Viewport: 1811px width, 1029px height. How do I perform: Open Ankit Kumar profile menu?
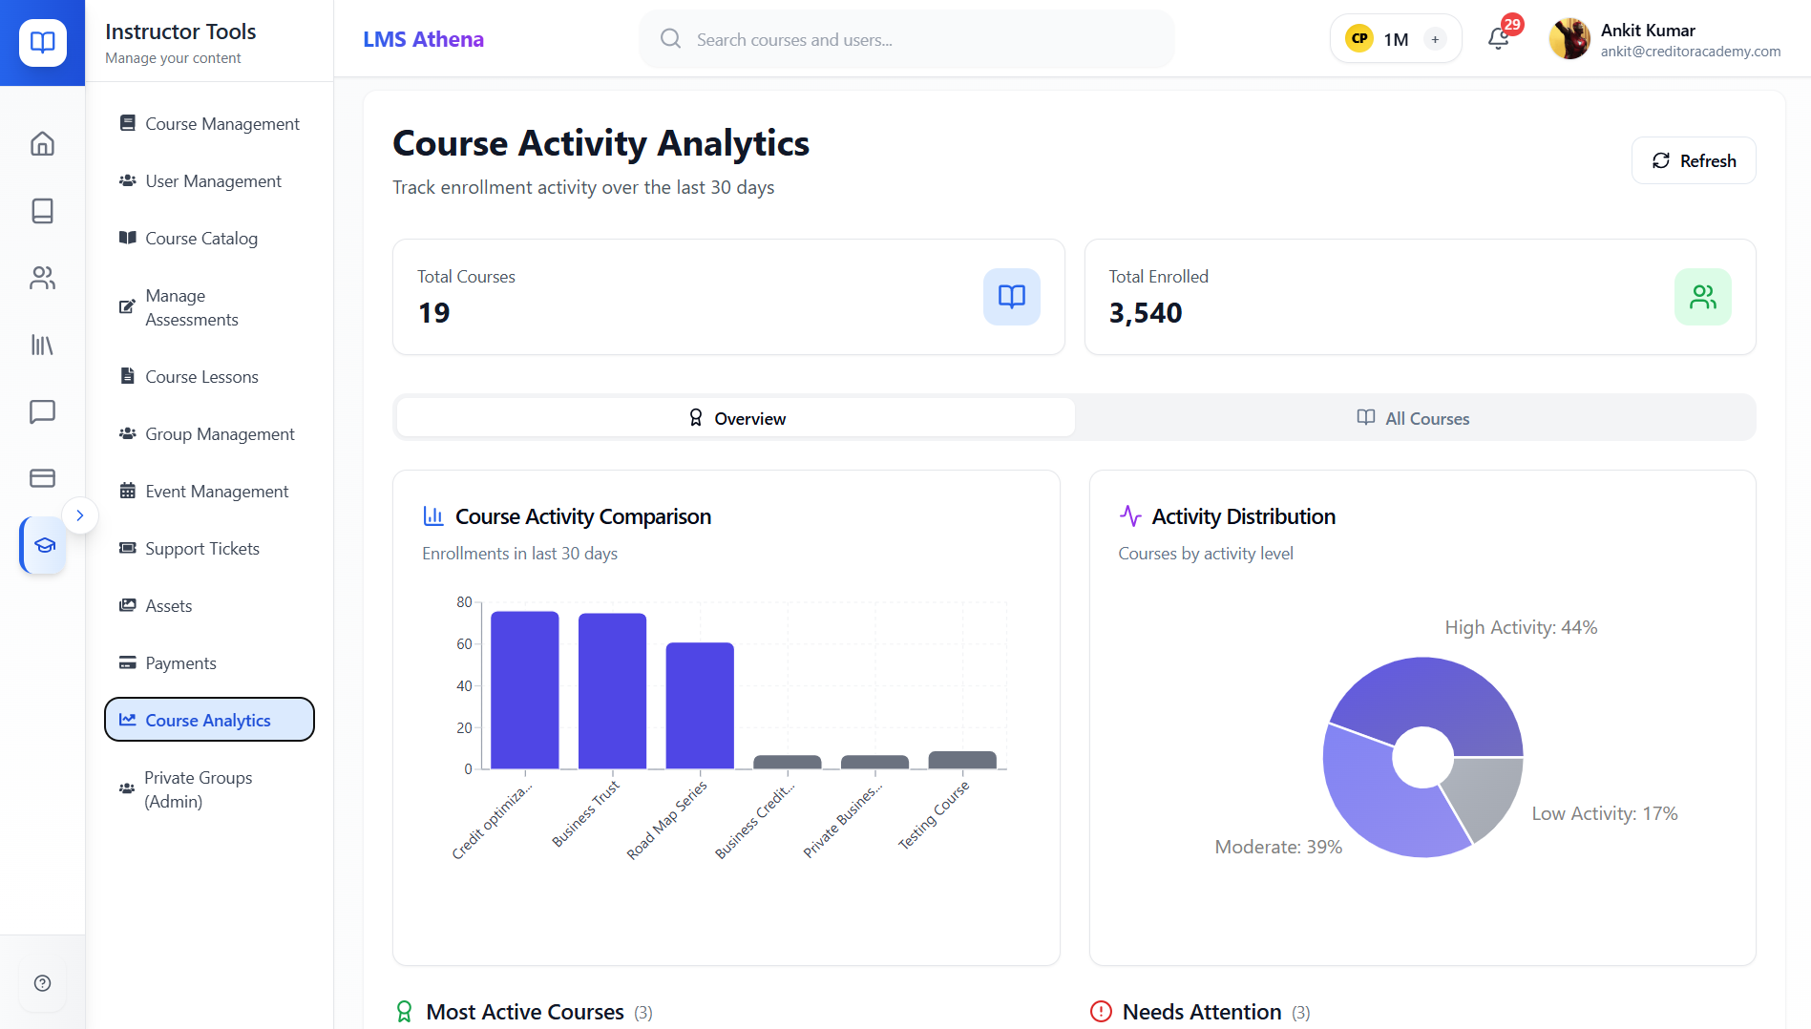point(1664,39)
